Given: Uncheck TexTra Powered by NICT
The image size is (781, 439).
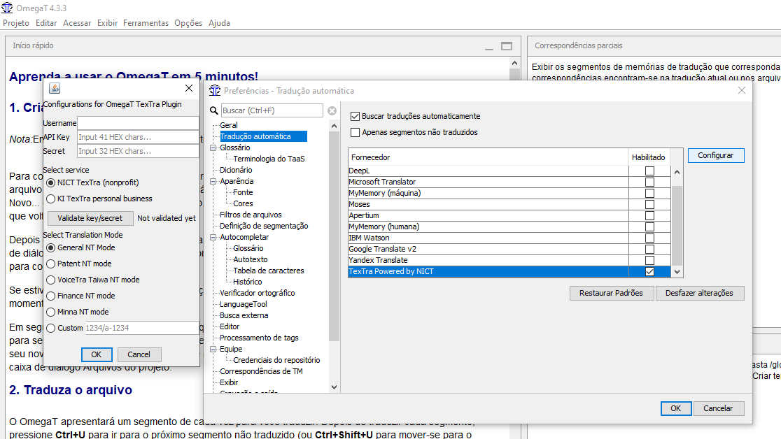Looking at the screenshot, I should click(x=649, y=271).
